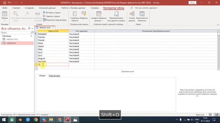Open Схема данных relationships
The height and width of the screenshot is (123, 220).
pos(132,16)
